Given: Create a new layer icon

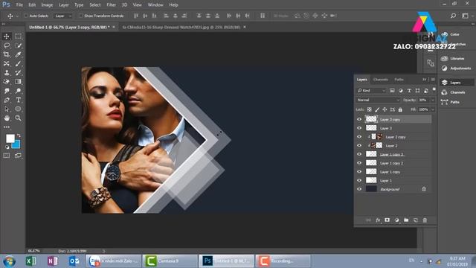Looking at the screenshot, I should click(415, 220).
